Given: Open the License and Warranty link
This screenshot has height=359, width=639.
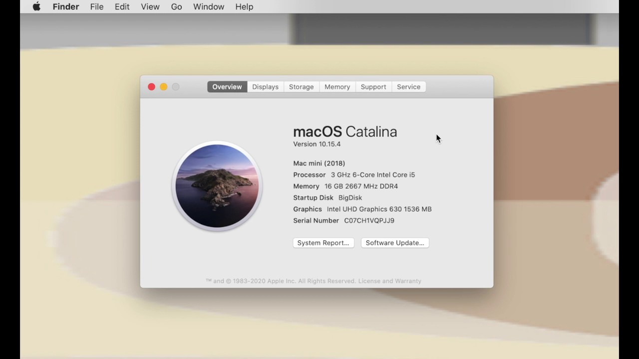Looking at the screenshot, I should pos(390,281).
